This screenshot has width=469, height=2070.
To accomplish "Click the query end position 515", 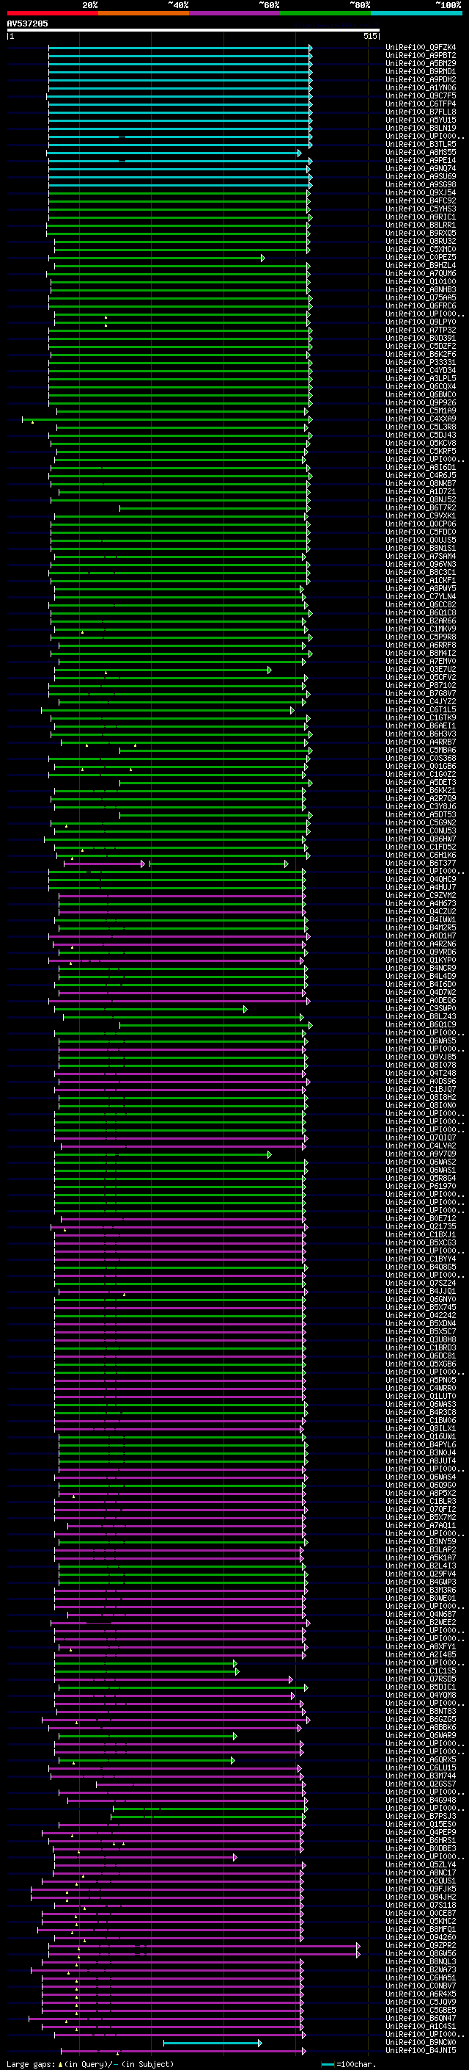I will [x=370, y=37].
